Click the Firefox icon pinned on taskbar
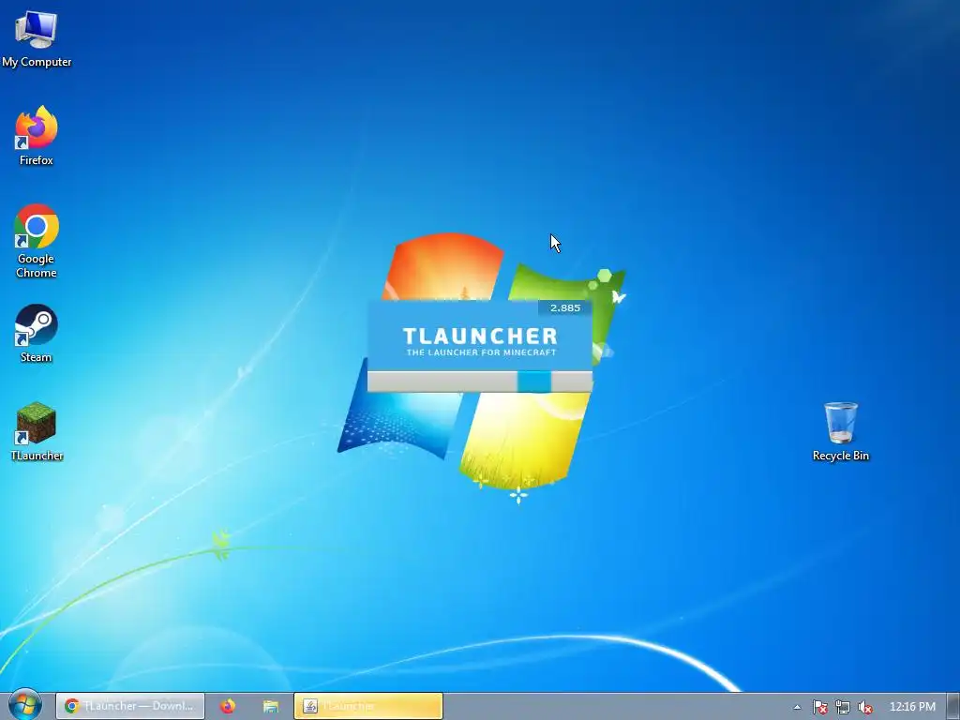 (x=228, y=706)
